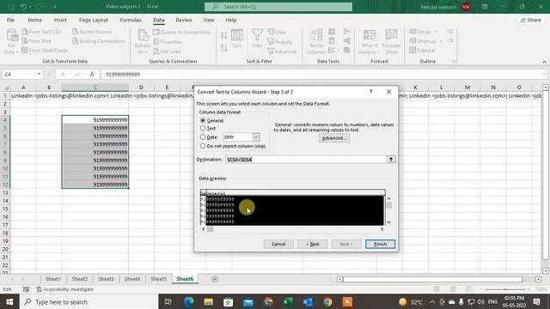Open File Explorer from the taskbar
The width and height of the screenshot is (550, 309).
(209, 301)
